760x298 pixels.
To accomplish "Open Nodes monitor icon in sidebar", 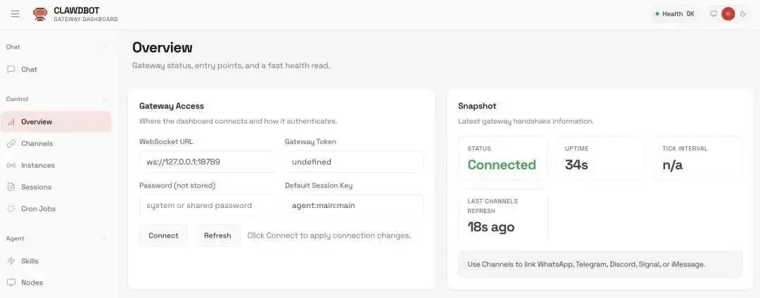I will click(x=11, y=283).
